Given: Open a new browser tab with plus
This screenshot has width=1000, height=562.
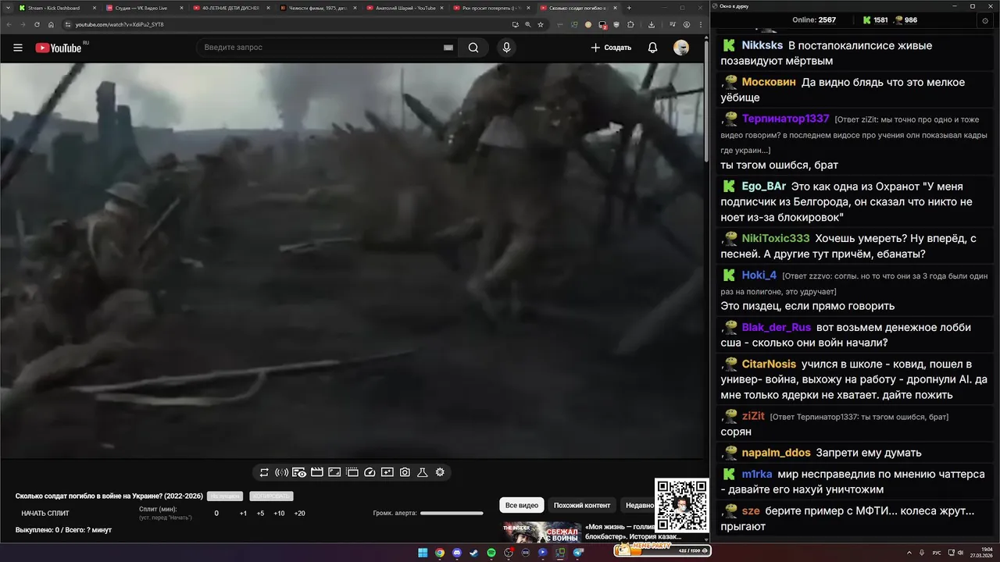Looking at the screenshot, I should [x=630, y=8].
